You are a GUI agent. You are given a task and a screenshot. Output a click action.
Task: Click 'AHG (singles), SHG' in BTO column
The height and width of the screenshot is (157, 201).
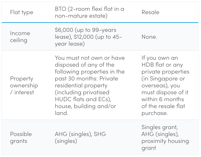coord(80,134)
